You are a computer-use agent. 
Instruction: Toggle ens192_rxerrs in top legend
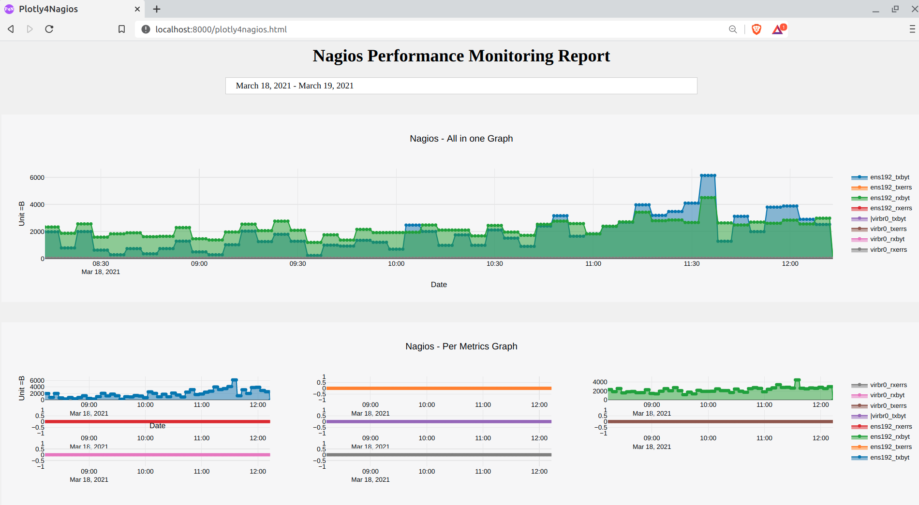882,208
